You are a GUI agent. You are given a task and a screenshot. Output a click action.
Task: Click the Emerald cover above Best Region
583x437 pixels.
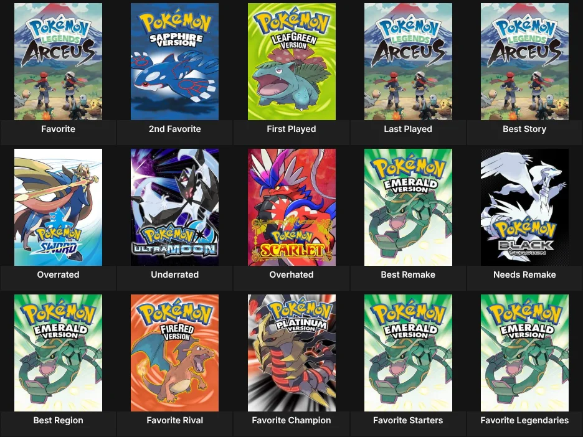click(58, 353)
